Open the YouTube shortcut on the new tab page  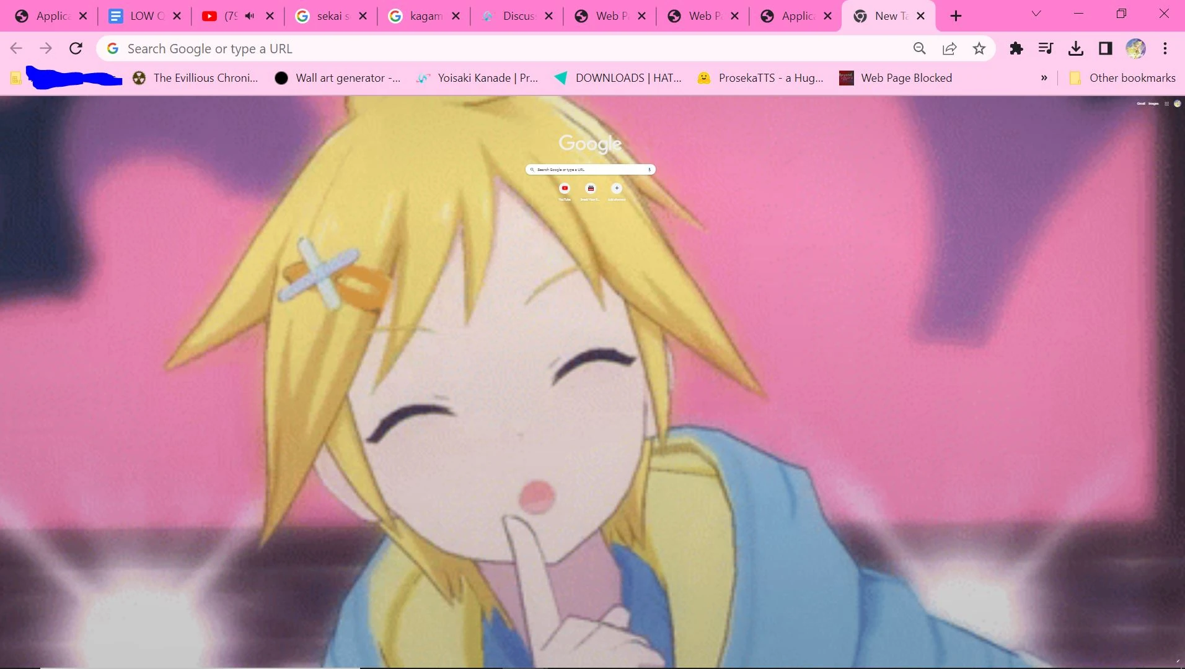[x=565, y=189]
